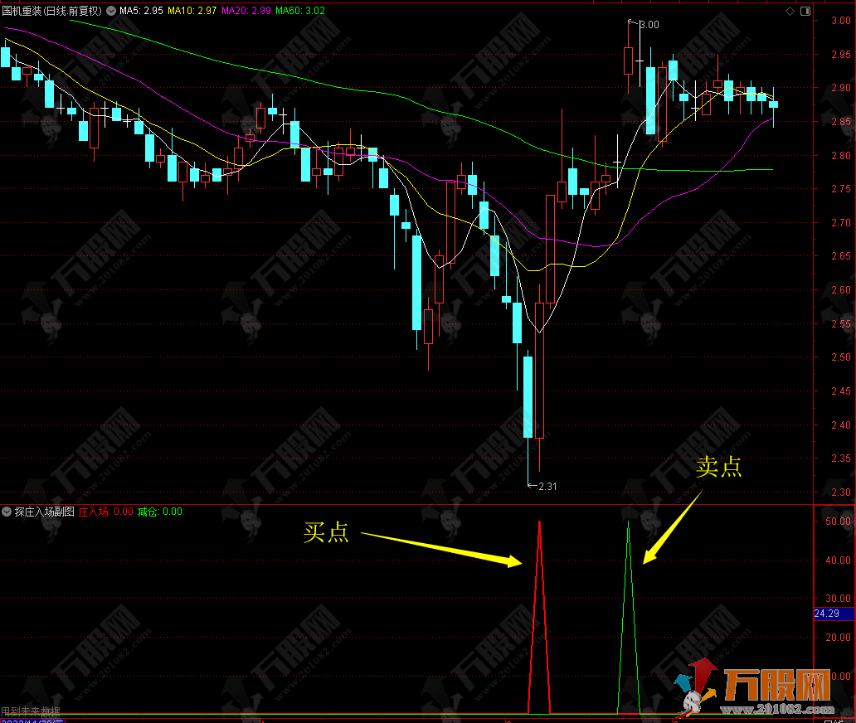Image resolution: width=856 pixels, height=723 pixels.
Task: Click the 2.50 price axis label
Action: (x=841, y=357)
